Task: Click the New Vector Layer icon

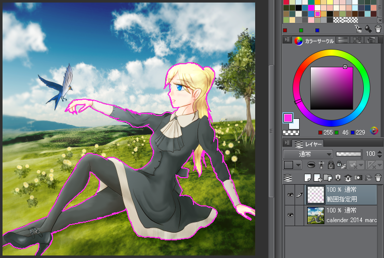Action: point(318,178)
